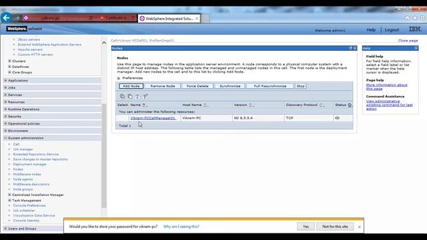Open the Vikram-PCCellManager01 node link
The image size is (427, 240).
click(x=153, y=118)
